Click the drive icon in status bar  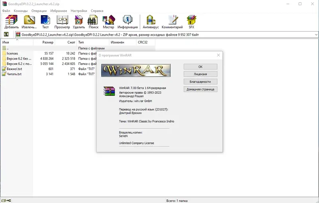[x=4, y=201]
